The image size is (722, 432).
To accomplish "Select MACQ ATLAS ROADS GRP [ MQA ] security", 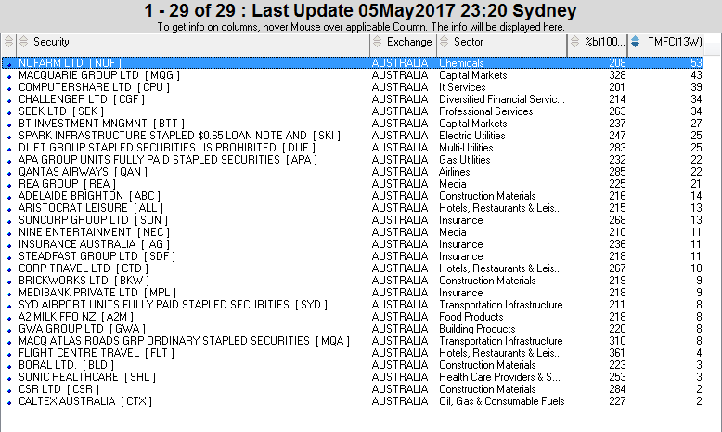I will pos(184,340).
